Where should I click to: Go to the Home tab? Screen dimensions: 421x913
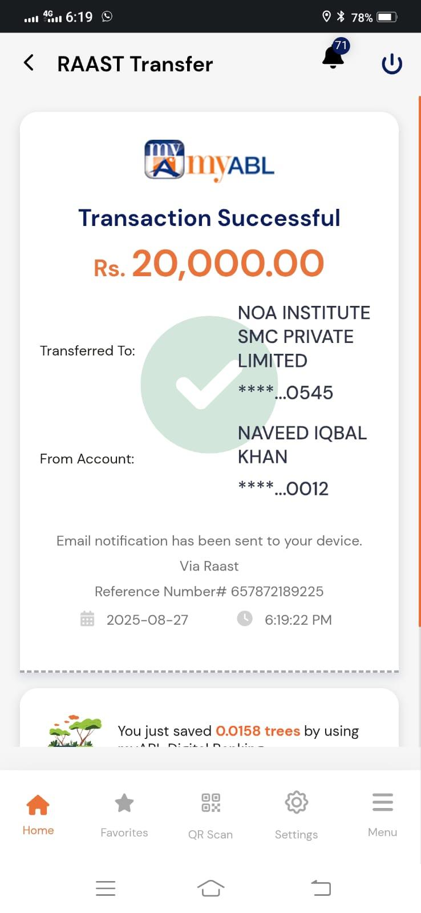tap(38, 814)
